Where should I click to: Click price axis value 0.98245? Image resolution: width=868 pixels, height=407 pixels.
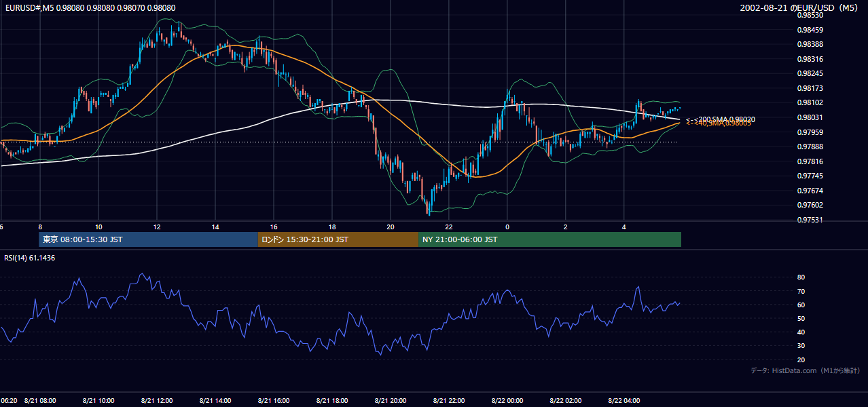[x=810, y=74]
